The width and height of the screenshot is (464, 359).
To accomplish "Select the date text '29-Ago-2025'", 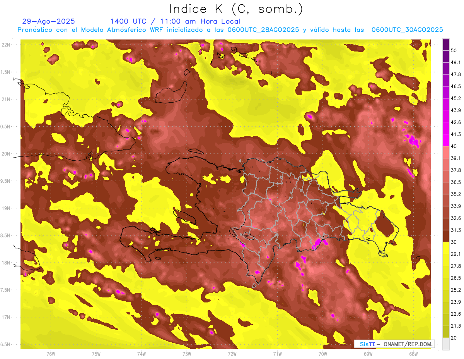I will coord(49,21).
